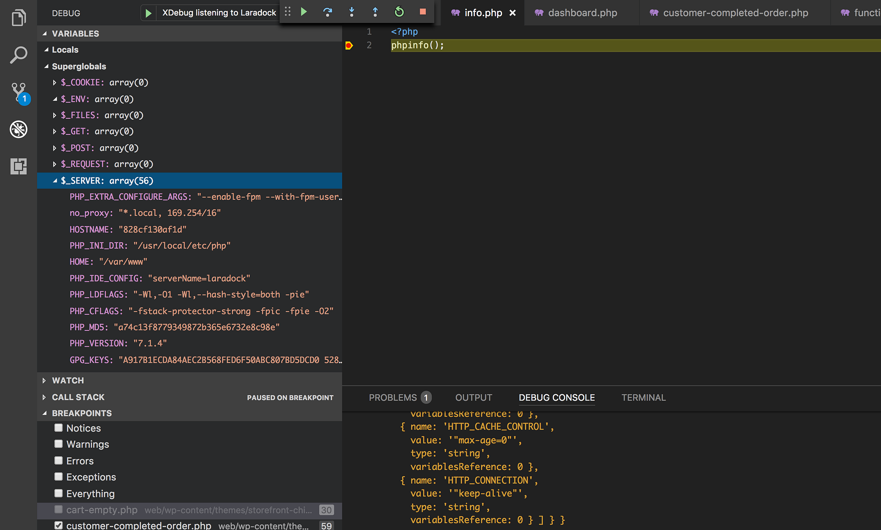Enable the Notices breakpoint checkbox
Viewport: 881px width, 530px height.
(x=59, y=427)
